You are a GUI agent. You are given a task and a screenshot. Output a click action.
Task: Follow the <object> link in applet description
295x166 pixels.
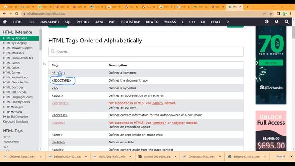click(178, 123)
